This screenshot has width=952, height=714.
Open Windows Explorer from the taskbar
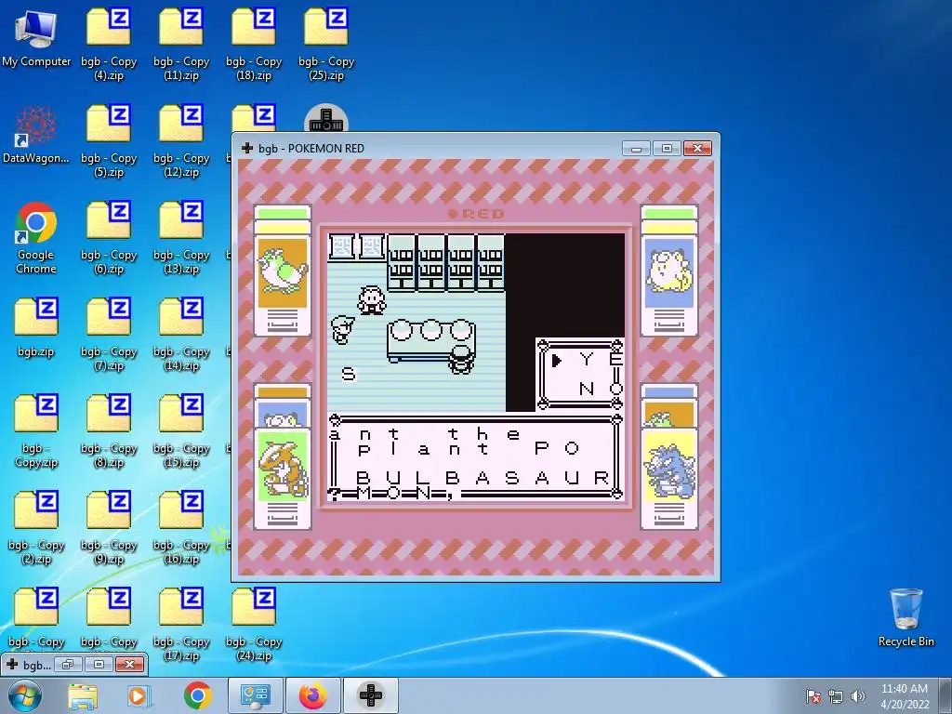83,695
